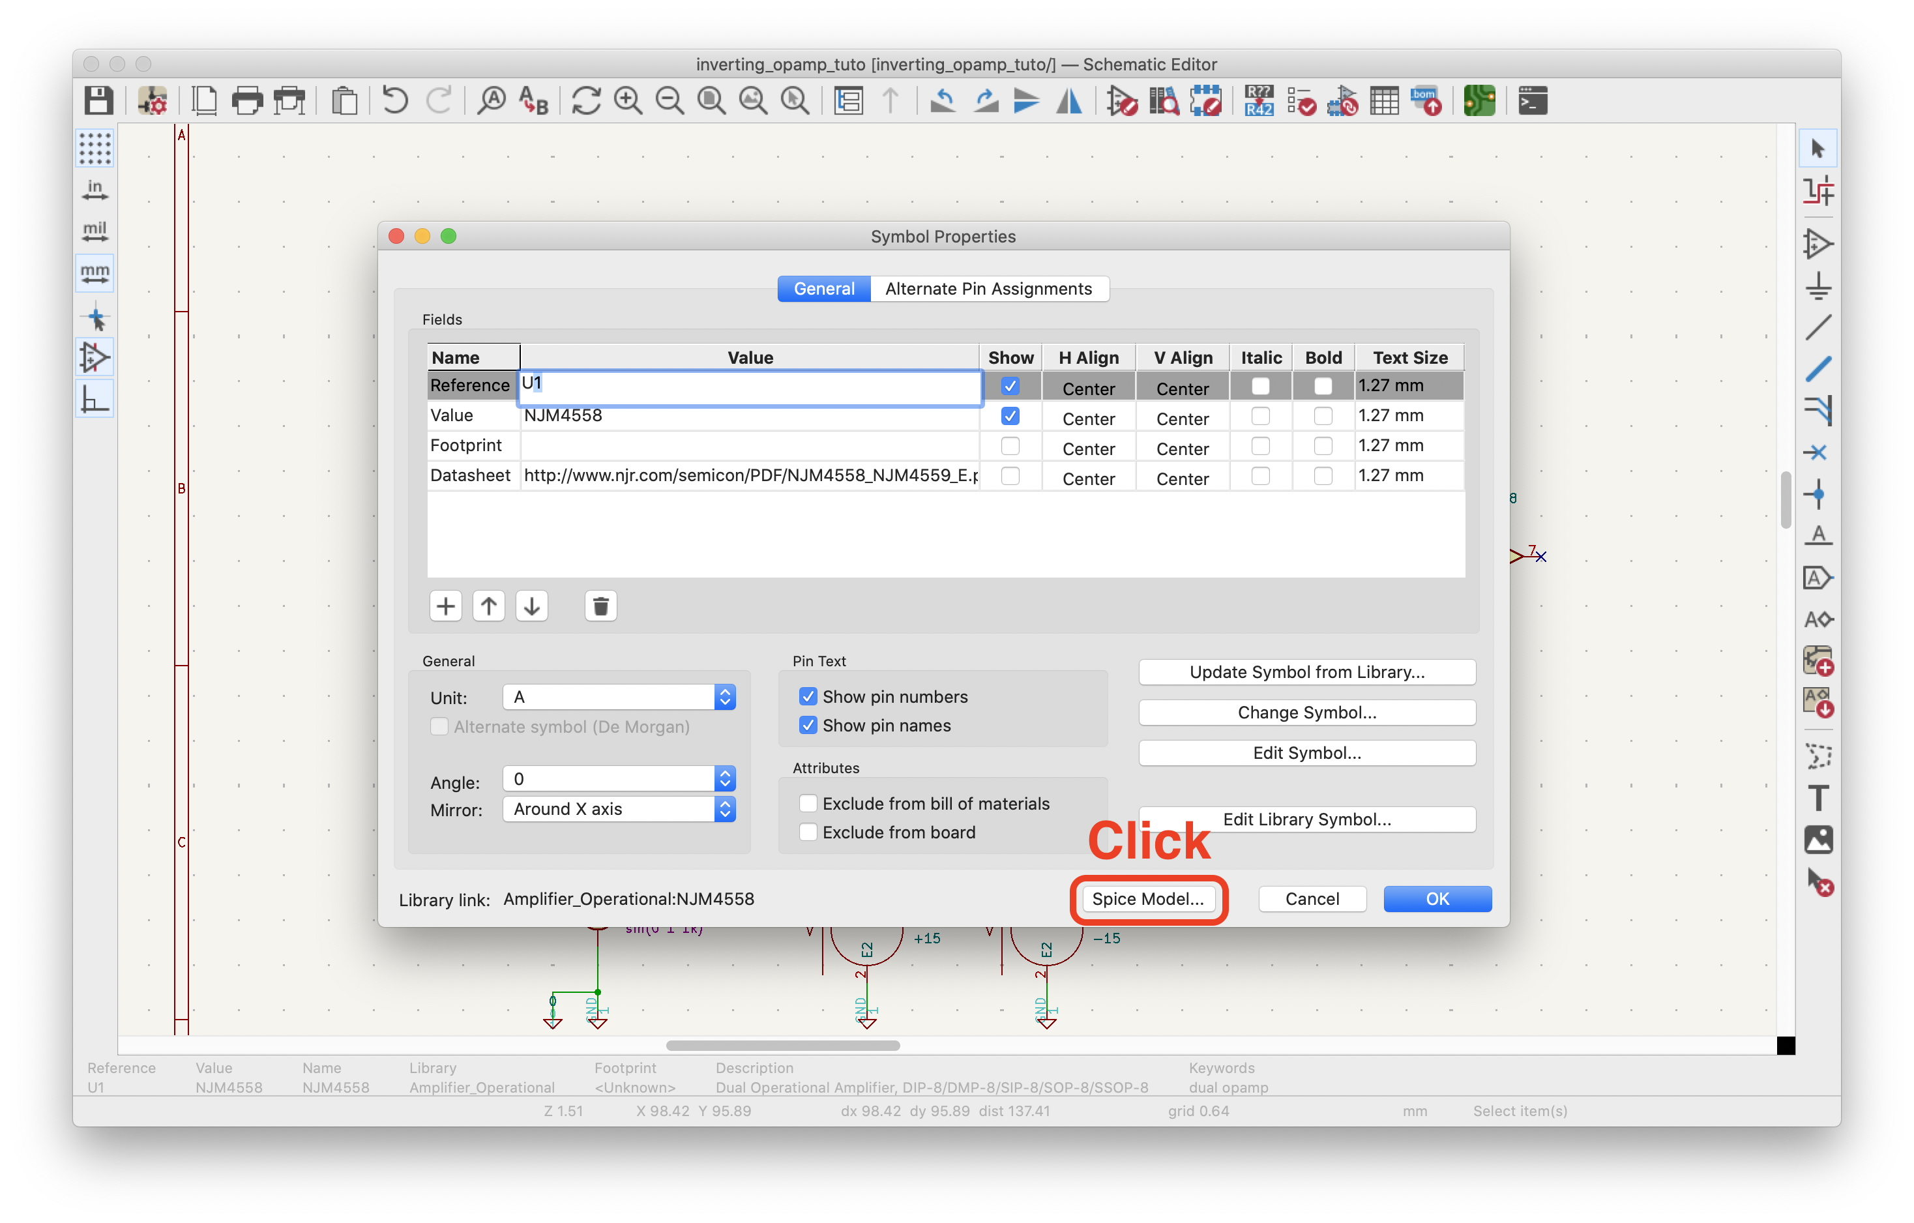Select the Add text tool
1914x1223 pixels.
coord(1818,797)
